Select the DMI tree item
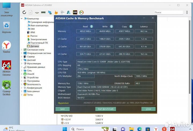Screen dimensions: 193x131 (31, 29)
